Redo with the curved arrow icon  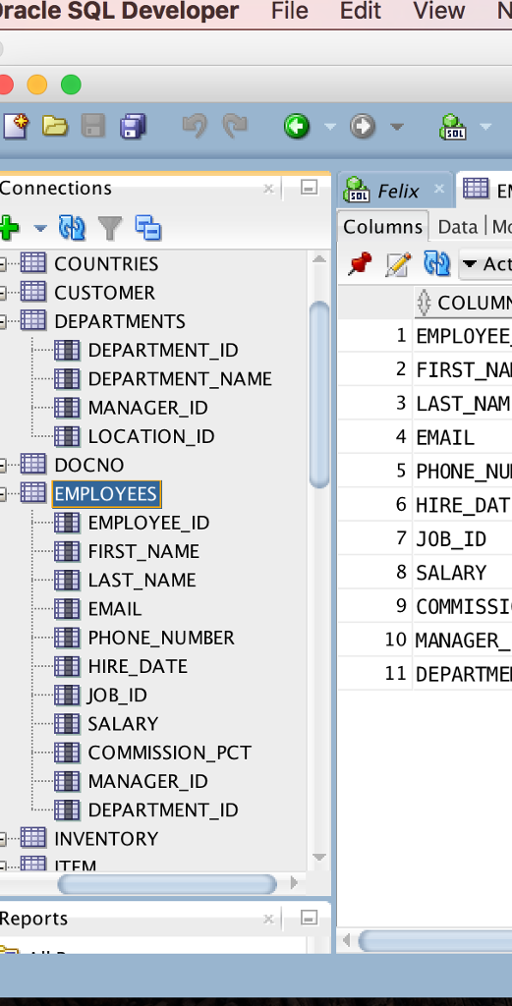click(235, 127)
